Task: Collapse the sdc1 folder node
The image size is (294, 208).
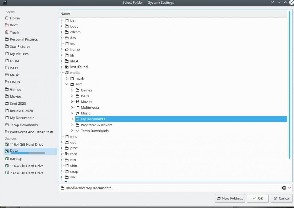Action: 67,84
